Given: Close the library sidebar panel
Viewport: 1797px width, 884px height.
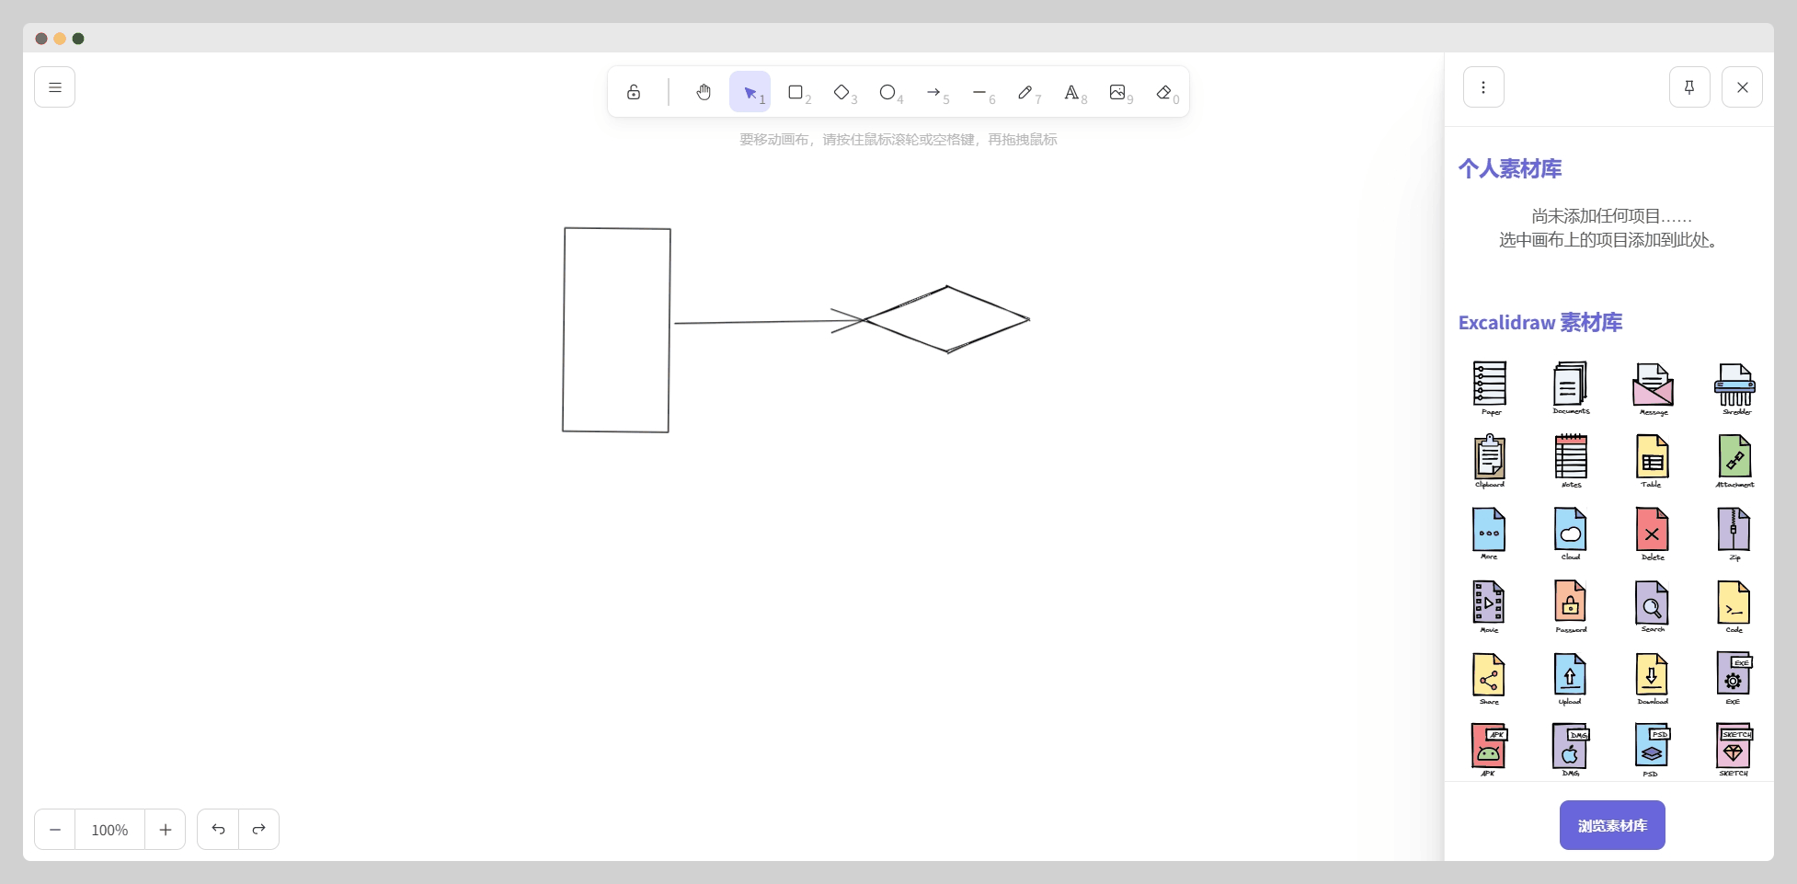Looking at the screenshot, I should pos(1742,87).
